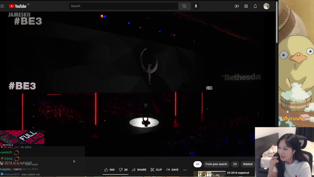Like the video with thumbs up 56K
The width and height of the screenshot is (314, 177).
pyautogui.click(x=109, y=170)
